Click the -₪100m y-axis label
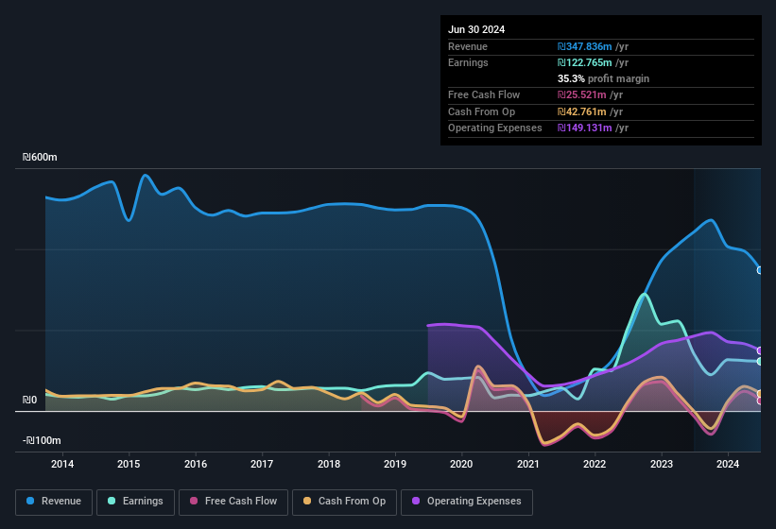Screen dimensions: 776x529 coord(42,440)
